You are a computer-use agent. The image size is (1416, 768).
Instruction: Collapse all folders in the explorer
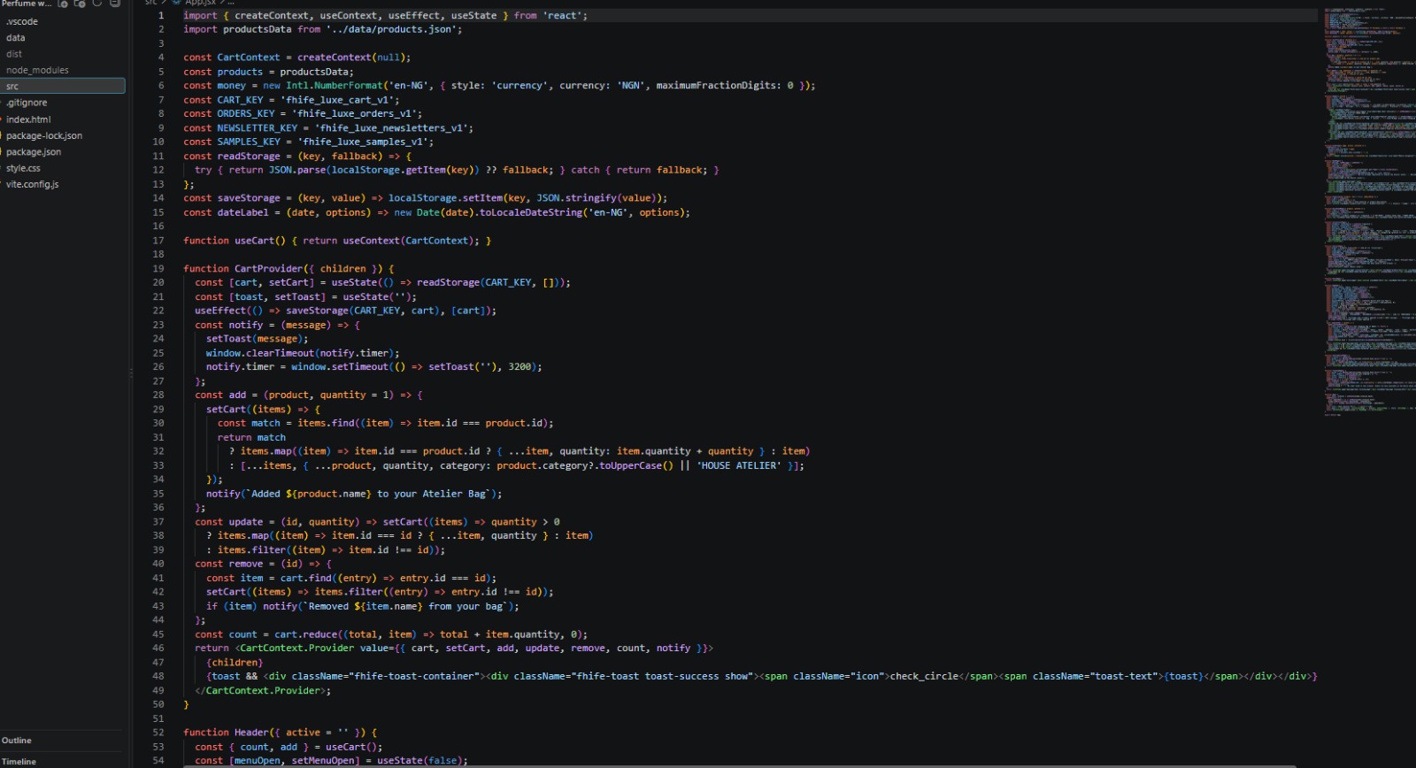tap(115, 4)
